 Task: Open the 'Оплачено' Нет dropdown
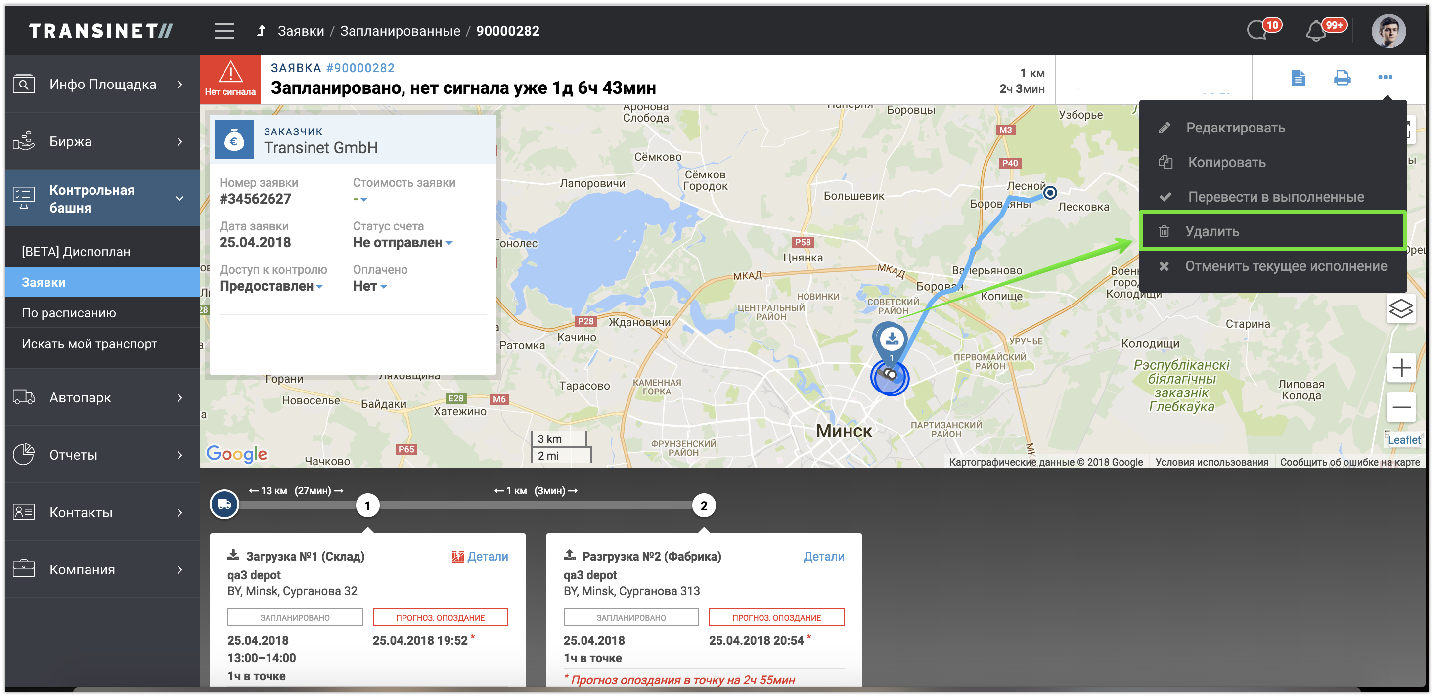[370, 286]
